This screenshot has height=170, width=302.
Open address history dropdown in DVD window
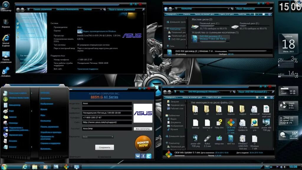[231, 92]
